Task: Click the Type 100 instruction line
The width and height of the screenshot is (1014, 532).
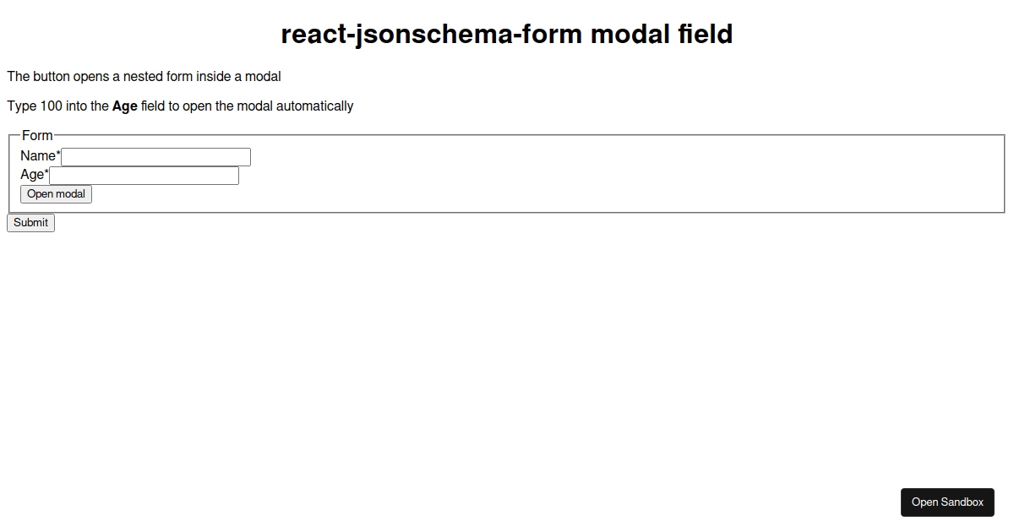Action: click(179, 106)
